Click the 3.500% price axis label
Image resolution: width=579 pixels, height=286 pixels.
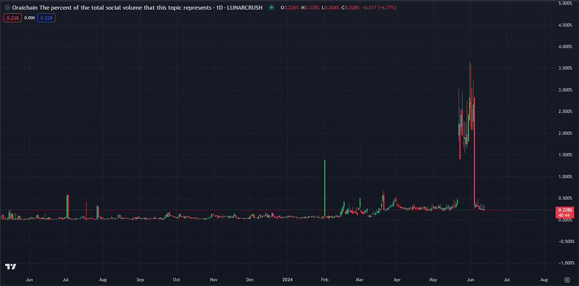pos(565,69)
